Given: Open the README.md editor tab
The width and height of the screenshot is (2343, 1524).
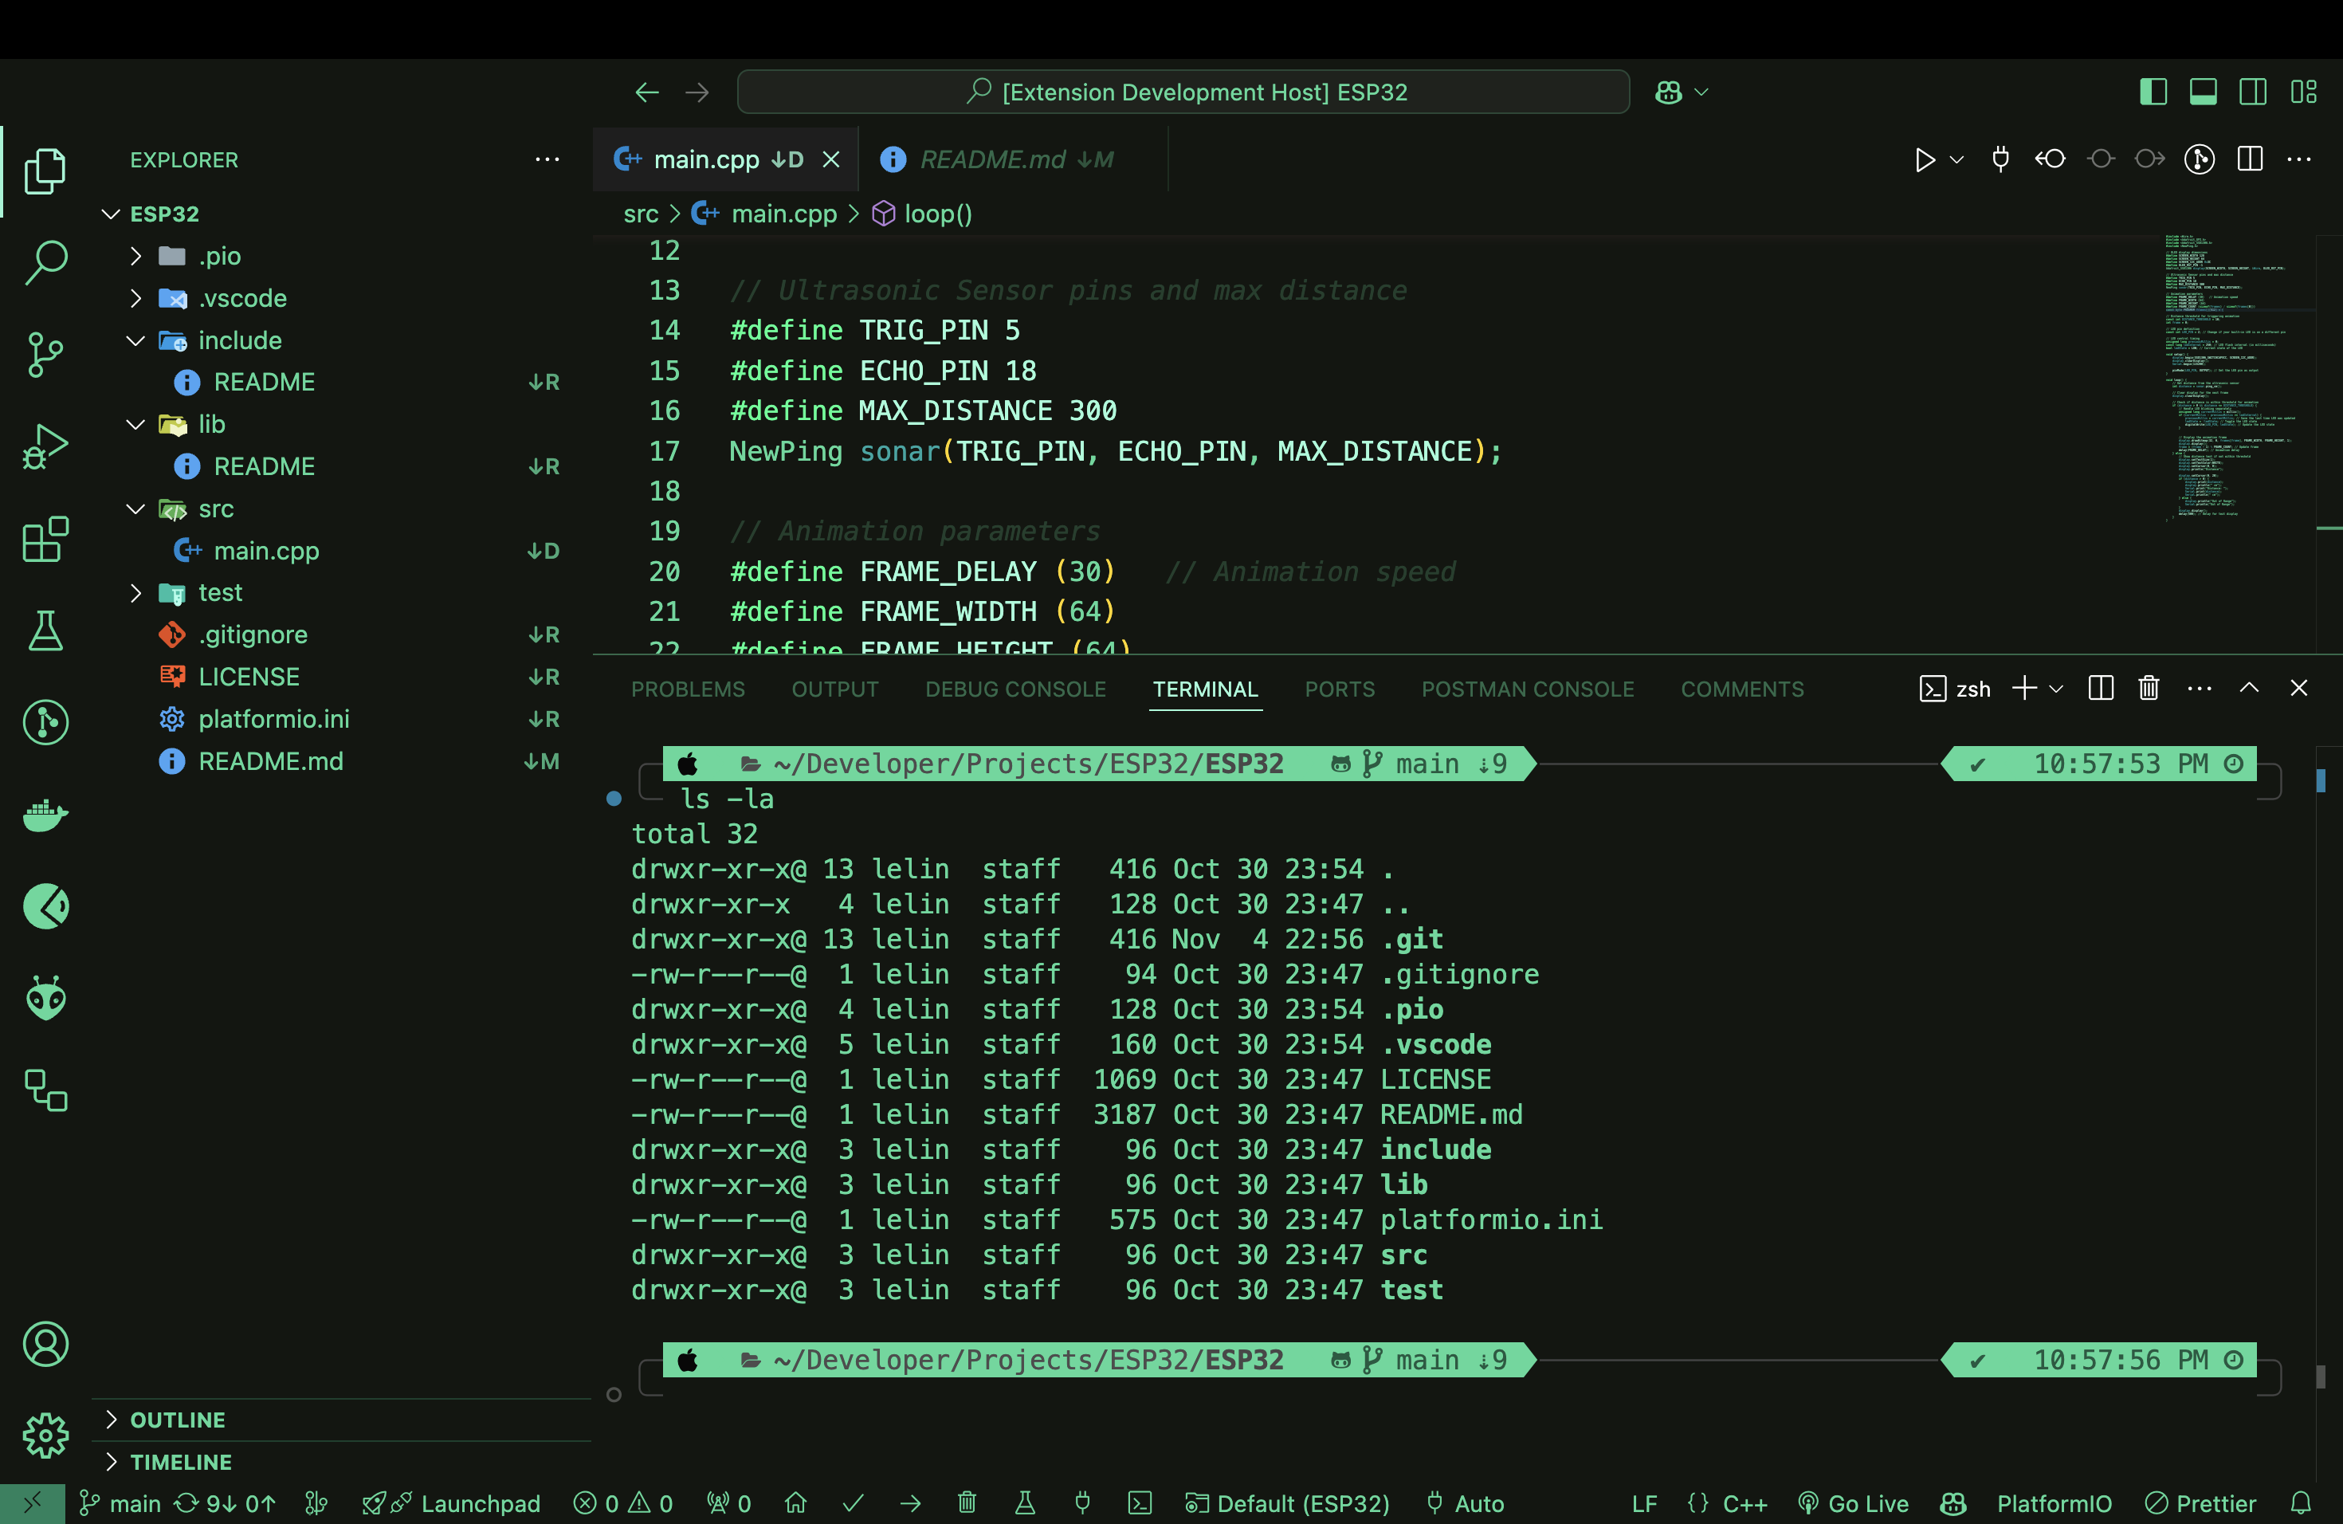Looking at the screenshot, I should point(992,159).
